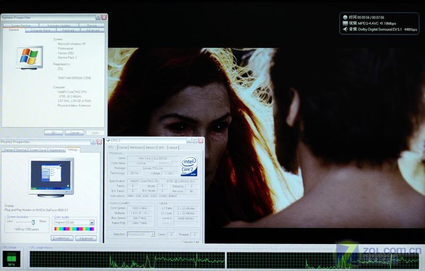The height and width of the screenshot is (271, 425).
Task: Select the Settings tab in Display Properties
Action: click(x=73, y=150)
